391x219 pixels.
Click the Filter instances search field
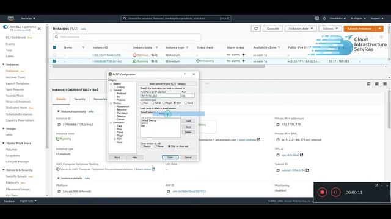126,36
